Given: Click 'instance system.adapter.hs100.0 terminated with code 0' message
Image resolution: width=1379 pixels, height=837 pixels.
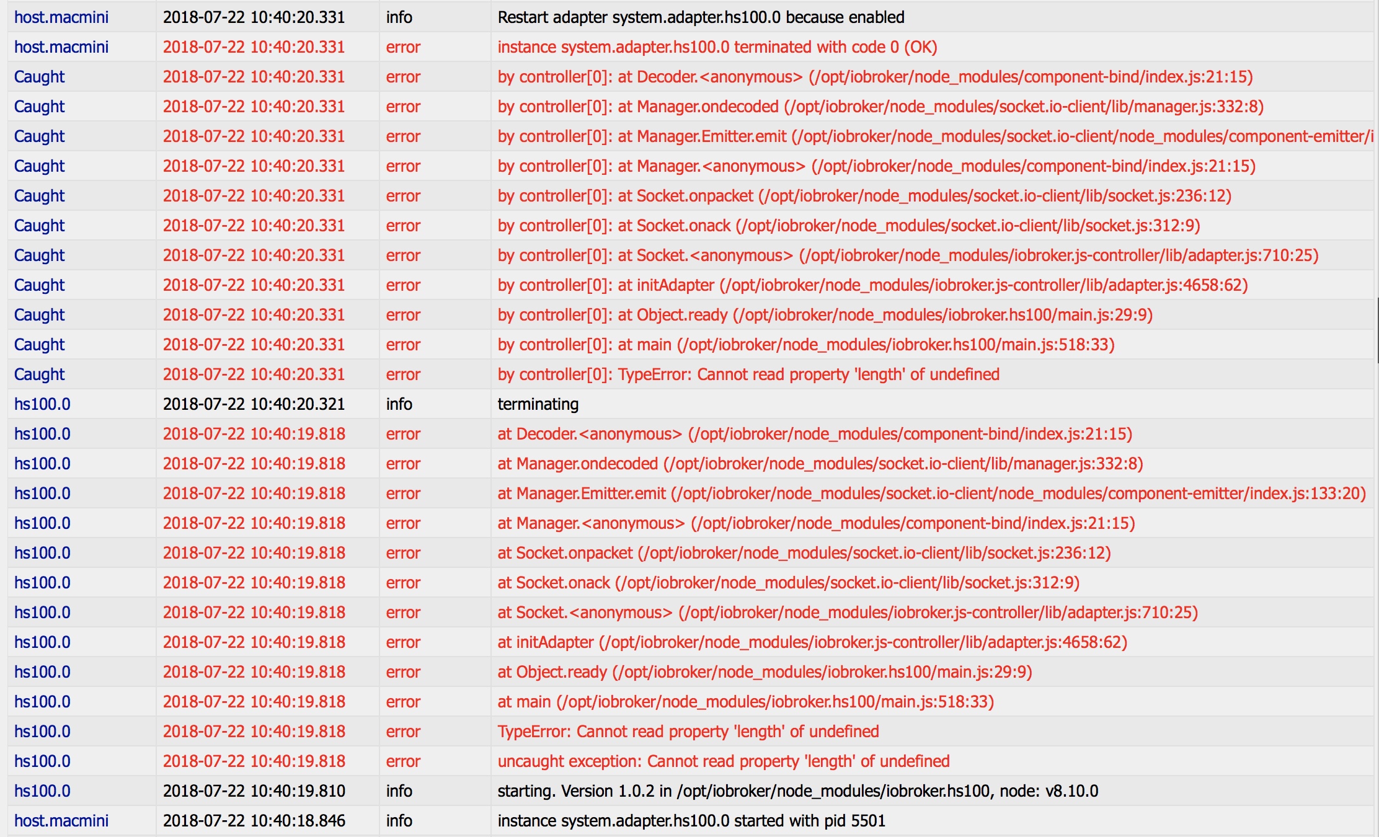Looking at the screenshot, I should (x=717, y=47).
